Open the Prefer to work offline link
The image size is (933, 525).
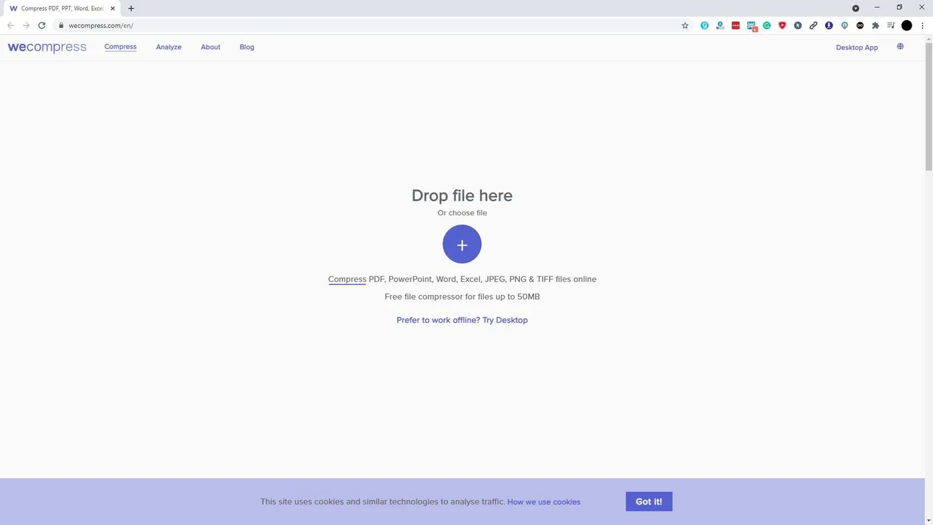click(x=462, y=320)
